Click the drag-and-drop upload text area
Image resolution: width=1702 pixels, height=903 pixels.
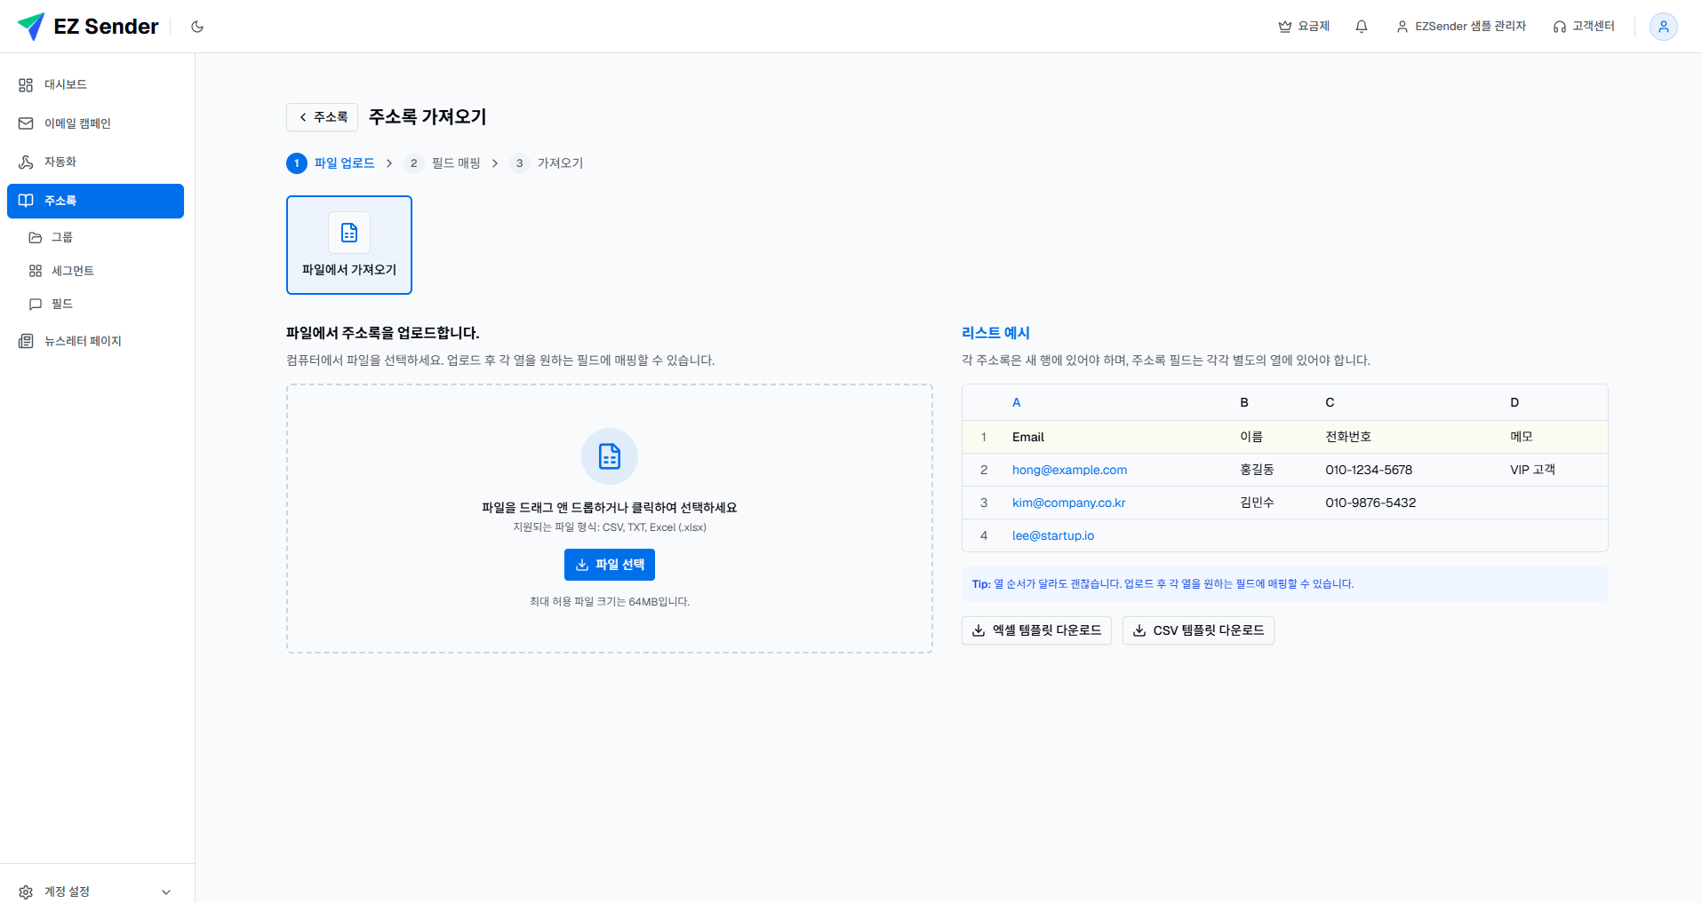pos(610,508)
